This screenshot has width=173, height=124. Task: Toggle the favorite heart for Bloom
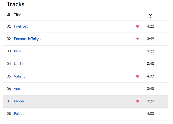137,101
